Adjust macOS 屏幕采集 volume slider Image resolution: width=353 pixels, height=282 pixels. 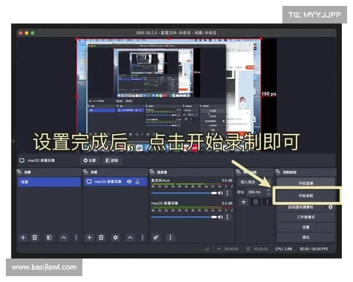(184, 217)
